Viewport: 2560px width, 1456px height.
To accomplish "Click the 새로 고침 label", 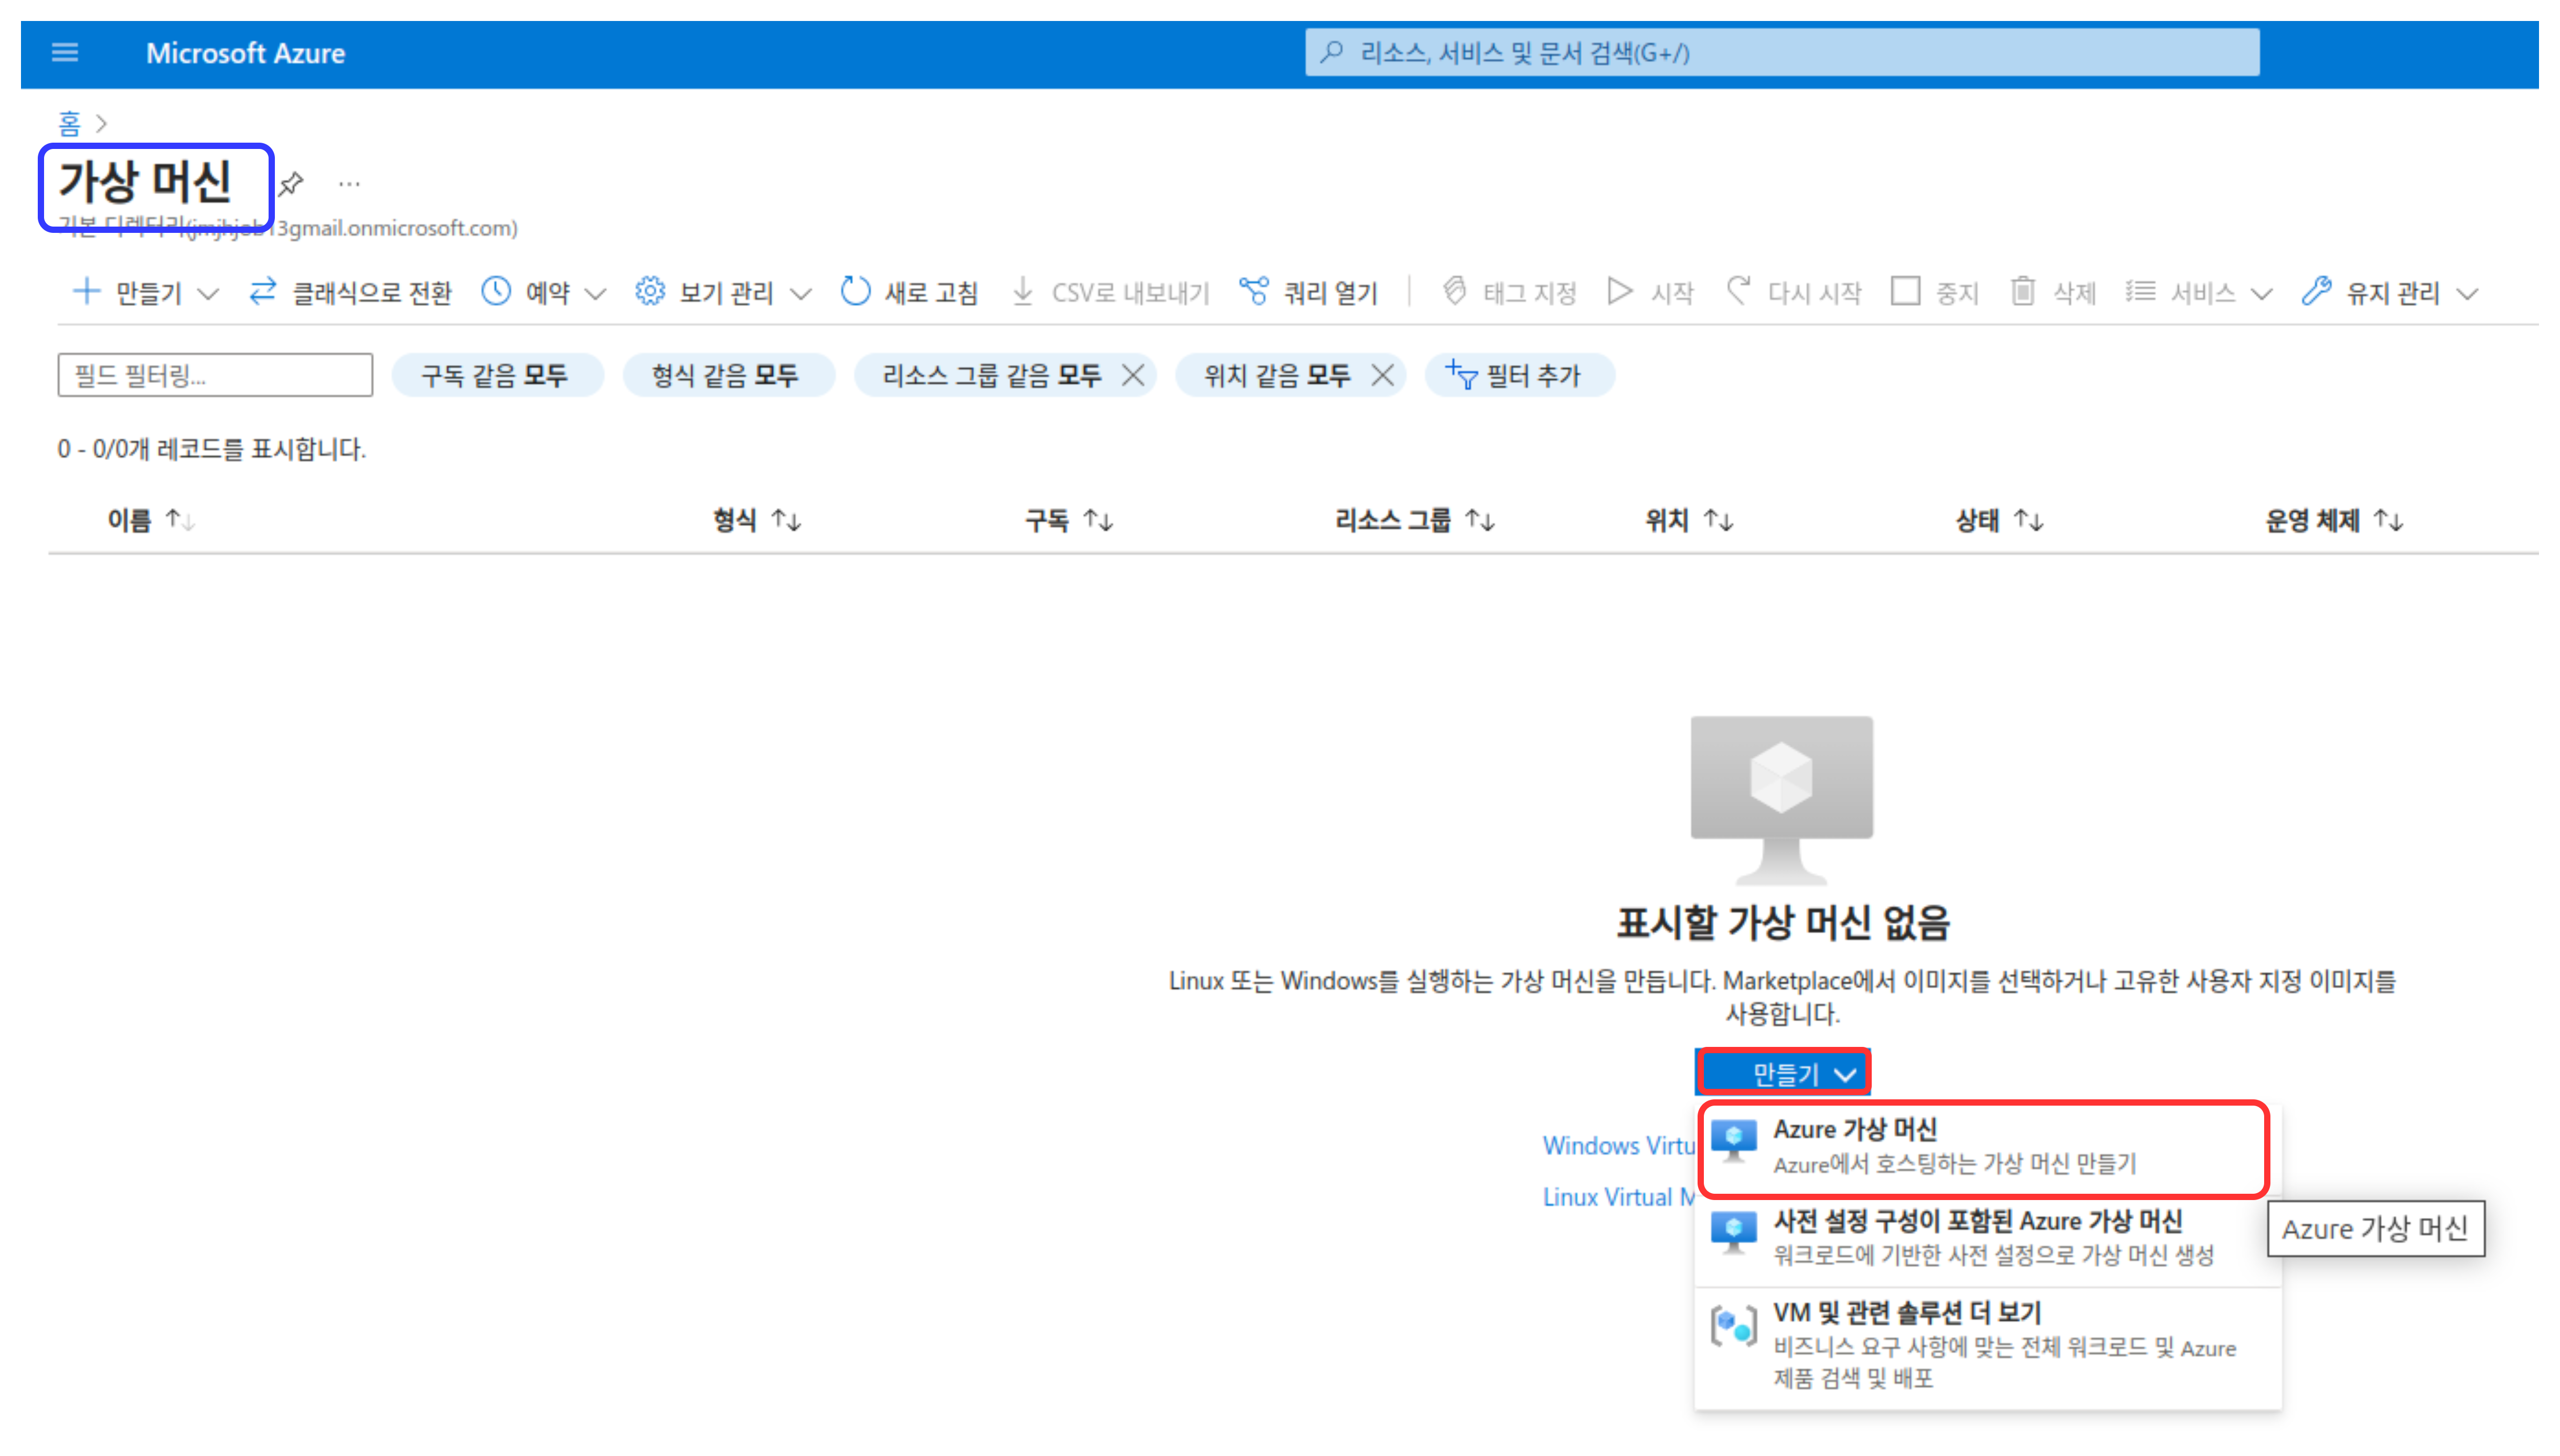I will [x=931, y=293].
